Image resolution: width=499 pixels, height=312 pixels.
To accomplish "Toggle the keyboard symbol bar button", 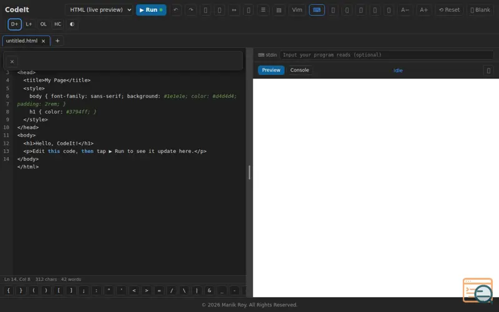I will (317, 10).
